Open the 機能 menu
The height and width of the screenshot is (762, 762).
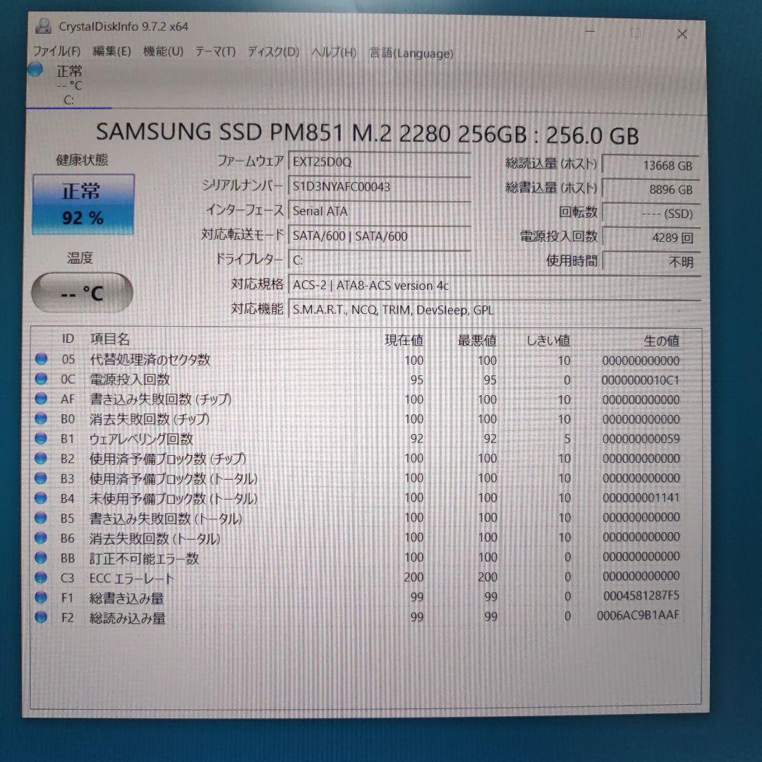pyautogui.click(x=161, y=52)
